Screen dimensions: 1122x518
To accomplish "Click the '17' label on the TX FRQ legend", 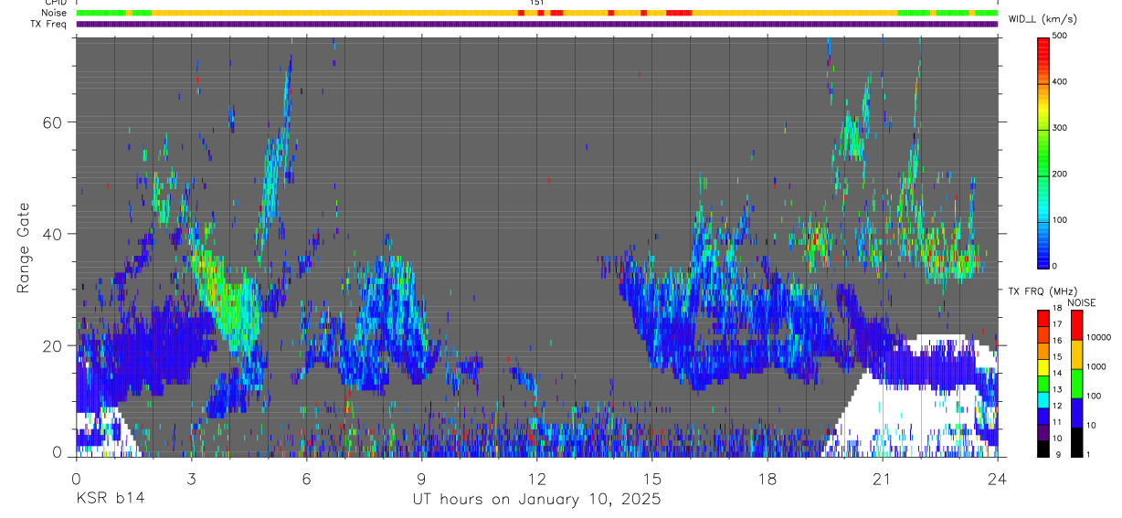I will tap(1058, 324).
